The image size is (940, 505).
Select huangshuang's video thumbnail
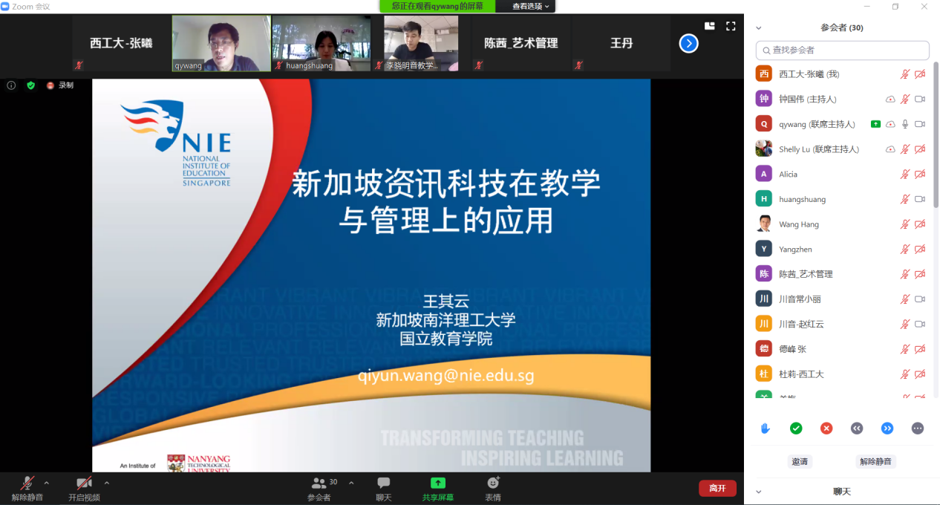(321, 44)
